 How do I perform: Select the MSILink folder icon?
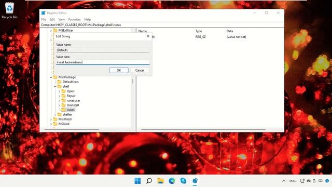[56, 124]
